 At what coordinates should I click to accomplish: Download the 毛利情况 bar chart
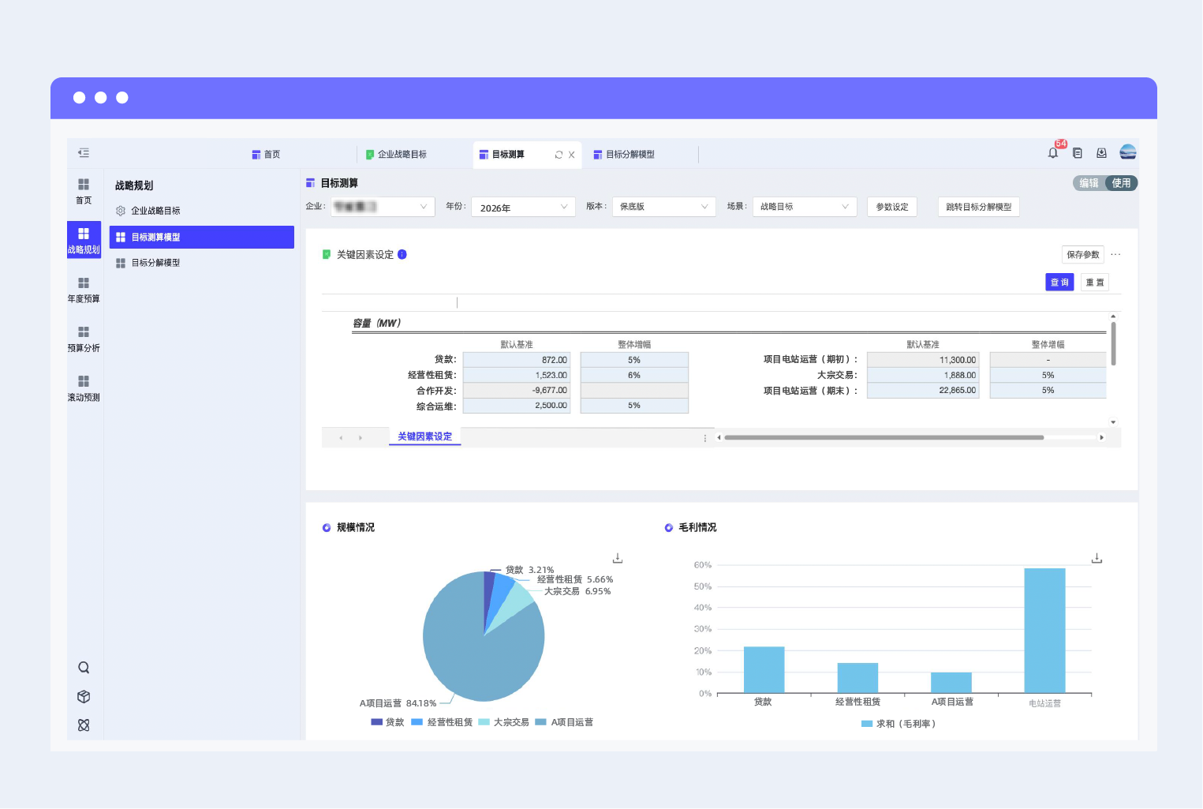point(1097,558)
